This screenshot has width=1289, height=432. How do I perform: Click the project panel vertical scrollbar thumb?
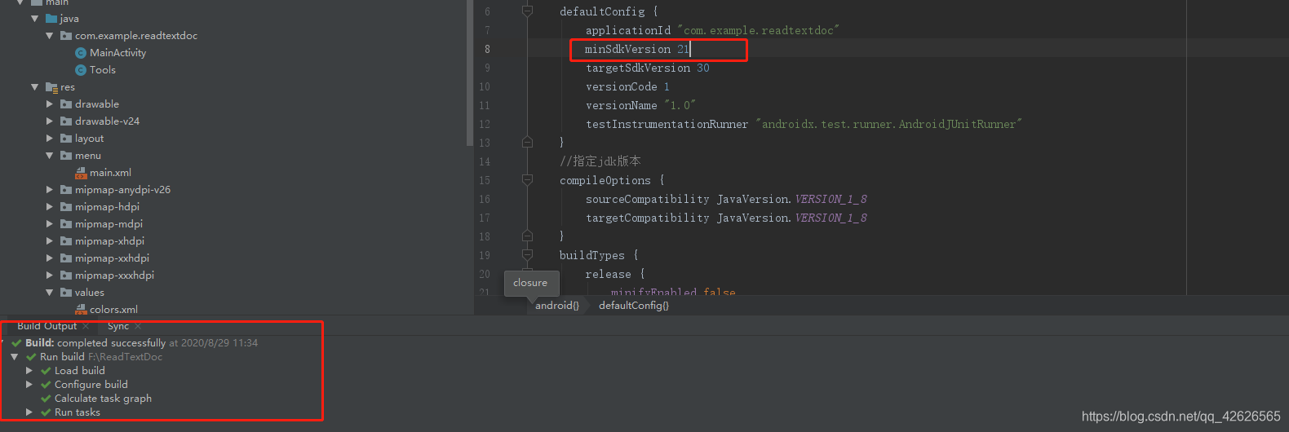click(x=470, y=73)
